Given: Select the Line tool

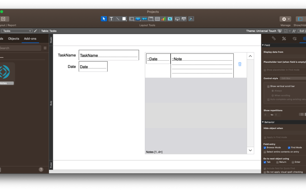Looking at the screenshot, I should click(118, 19).
